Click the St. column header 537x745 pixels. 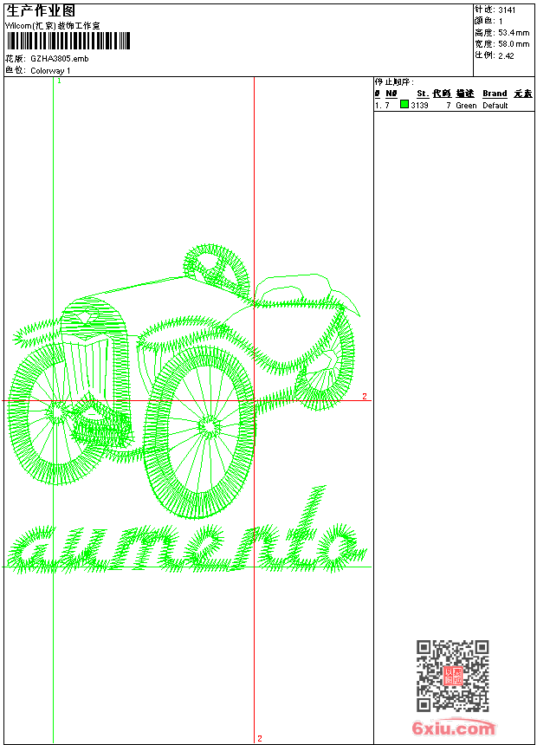pyautogui.click(x=422, y=94)
